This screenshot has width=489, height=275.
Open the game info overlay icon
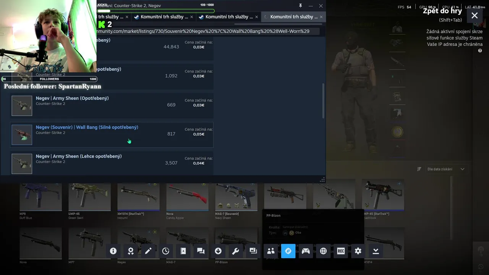113,251
